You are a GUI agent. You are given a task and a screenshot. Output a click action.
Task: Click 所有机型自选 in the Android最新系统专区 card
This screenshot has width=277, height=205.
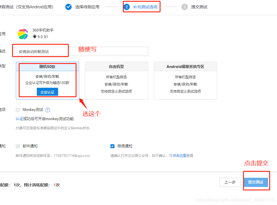pos(186,77)
